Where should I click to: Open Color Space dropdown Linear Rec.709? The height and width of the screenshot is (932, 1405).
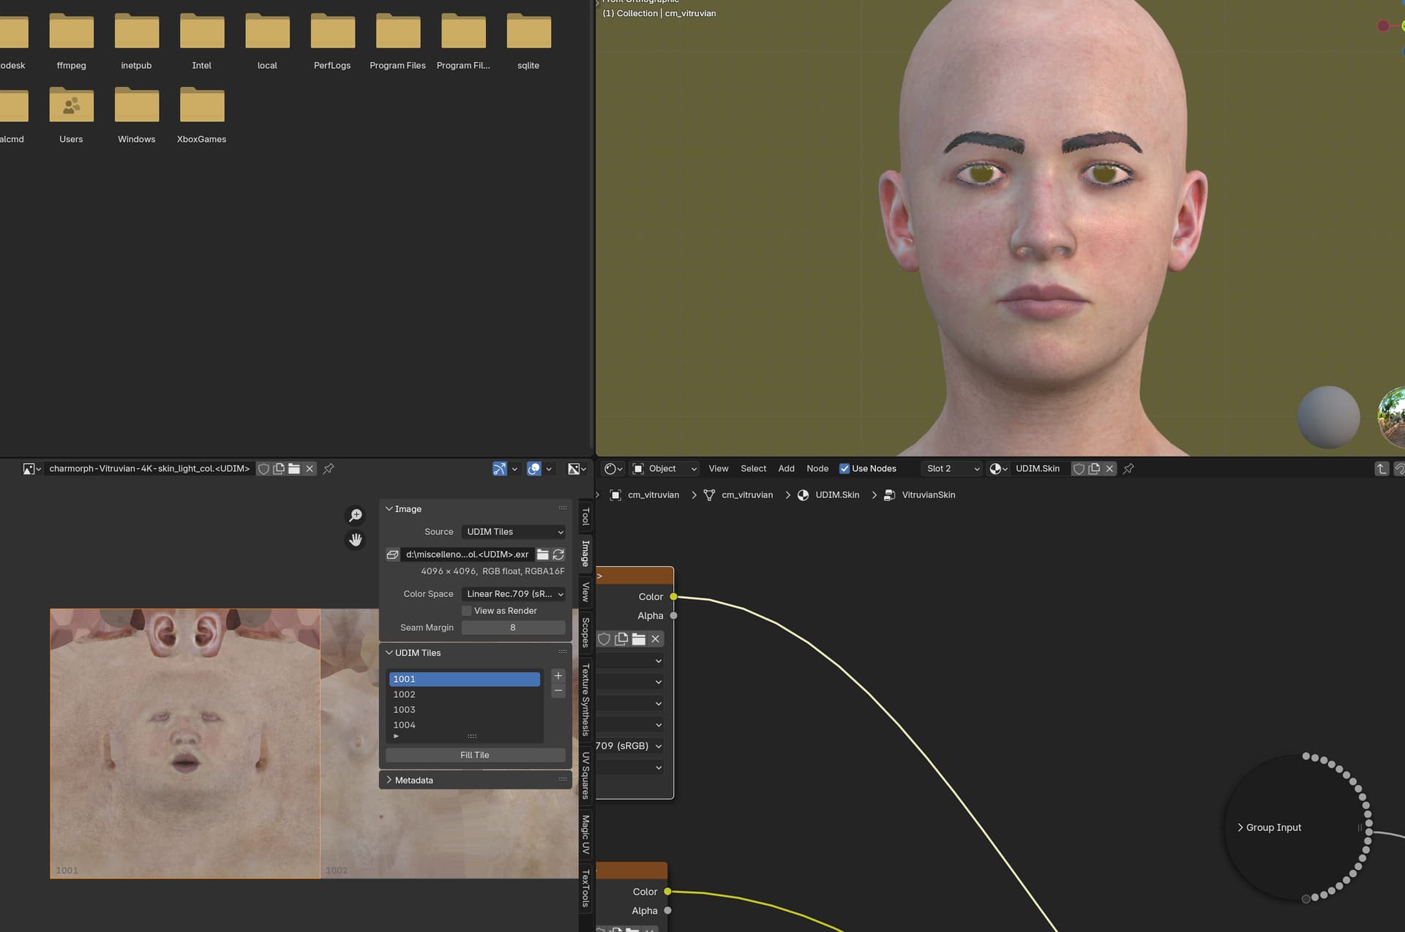pyautogui.click(x=514, y=594)
